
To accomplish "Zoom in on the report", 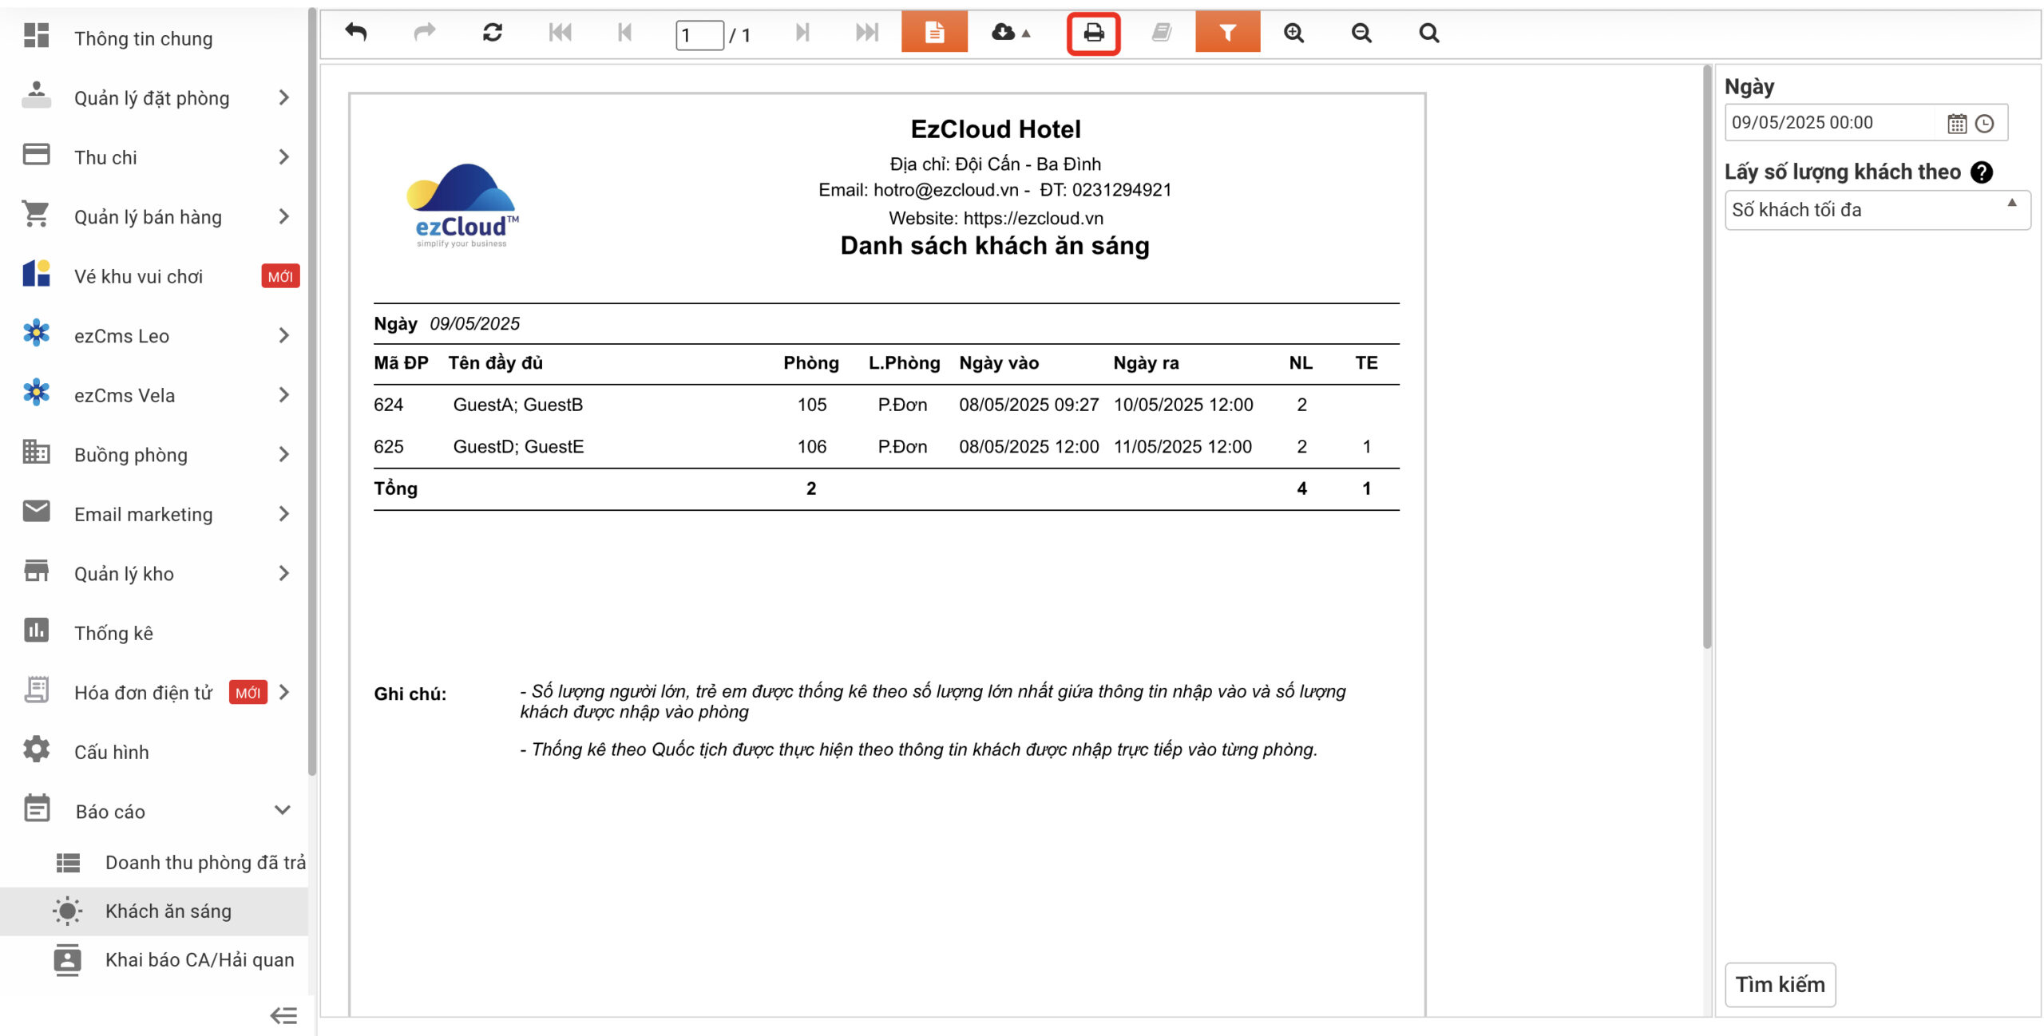I will click(x=1293, y=33).
